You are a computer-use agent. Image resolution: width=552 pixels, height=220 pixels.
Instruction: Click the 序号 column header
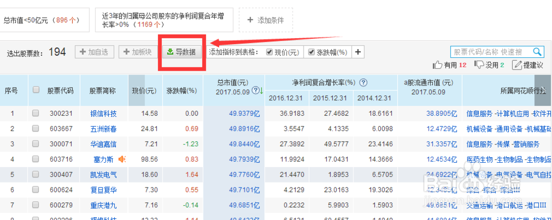point(11,90)
